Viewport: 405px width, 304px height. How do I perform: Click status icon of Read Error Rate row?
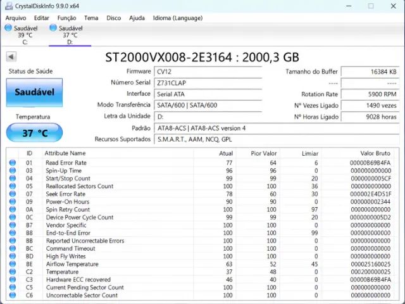[x=13, y=163]
